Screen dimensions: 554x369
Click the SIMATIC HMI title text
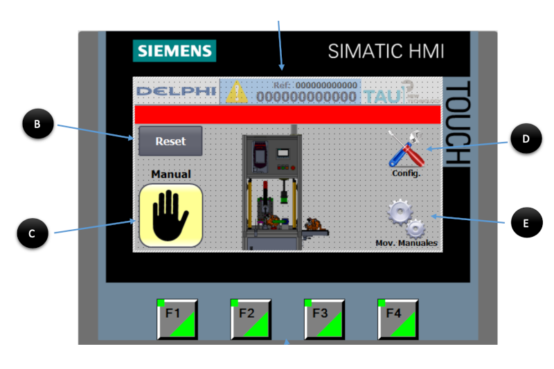coord(385,52)
